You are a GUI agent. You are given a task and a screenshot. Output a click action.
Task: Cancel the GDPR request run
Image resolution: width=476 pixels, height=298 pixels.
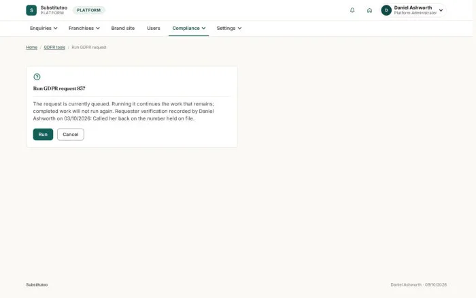pyautogui.click(x=71, y=134)
